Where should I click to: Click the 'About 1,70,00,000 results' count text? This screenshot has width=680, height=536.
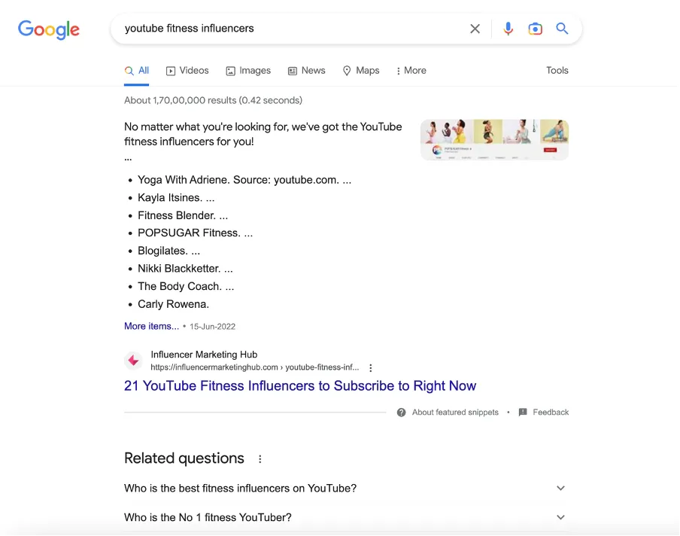(214, 101)
